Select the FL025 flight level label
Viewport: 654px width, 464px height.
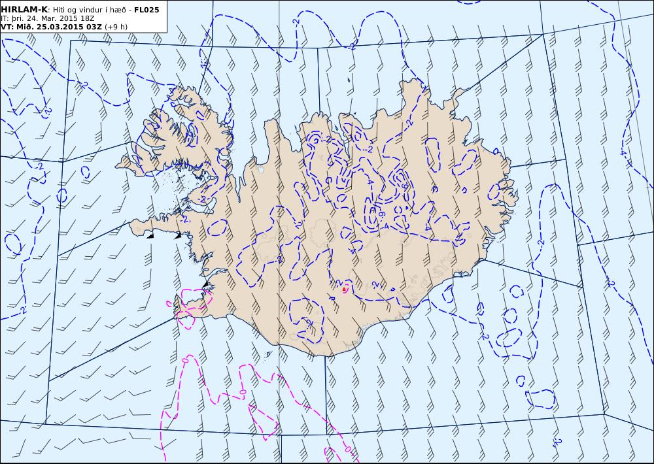[x=146, y=10]
